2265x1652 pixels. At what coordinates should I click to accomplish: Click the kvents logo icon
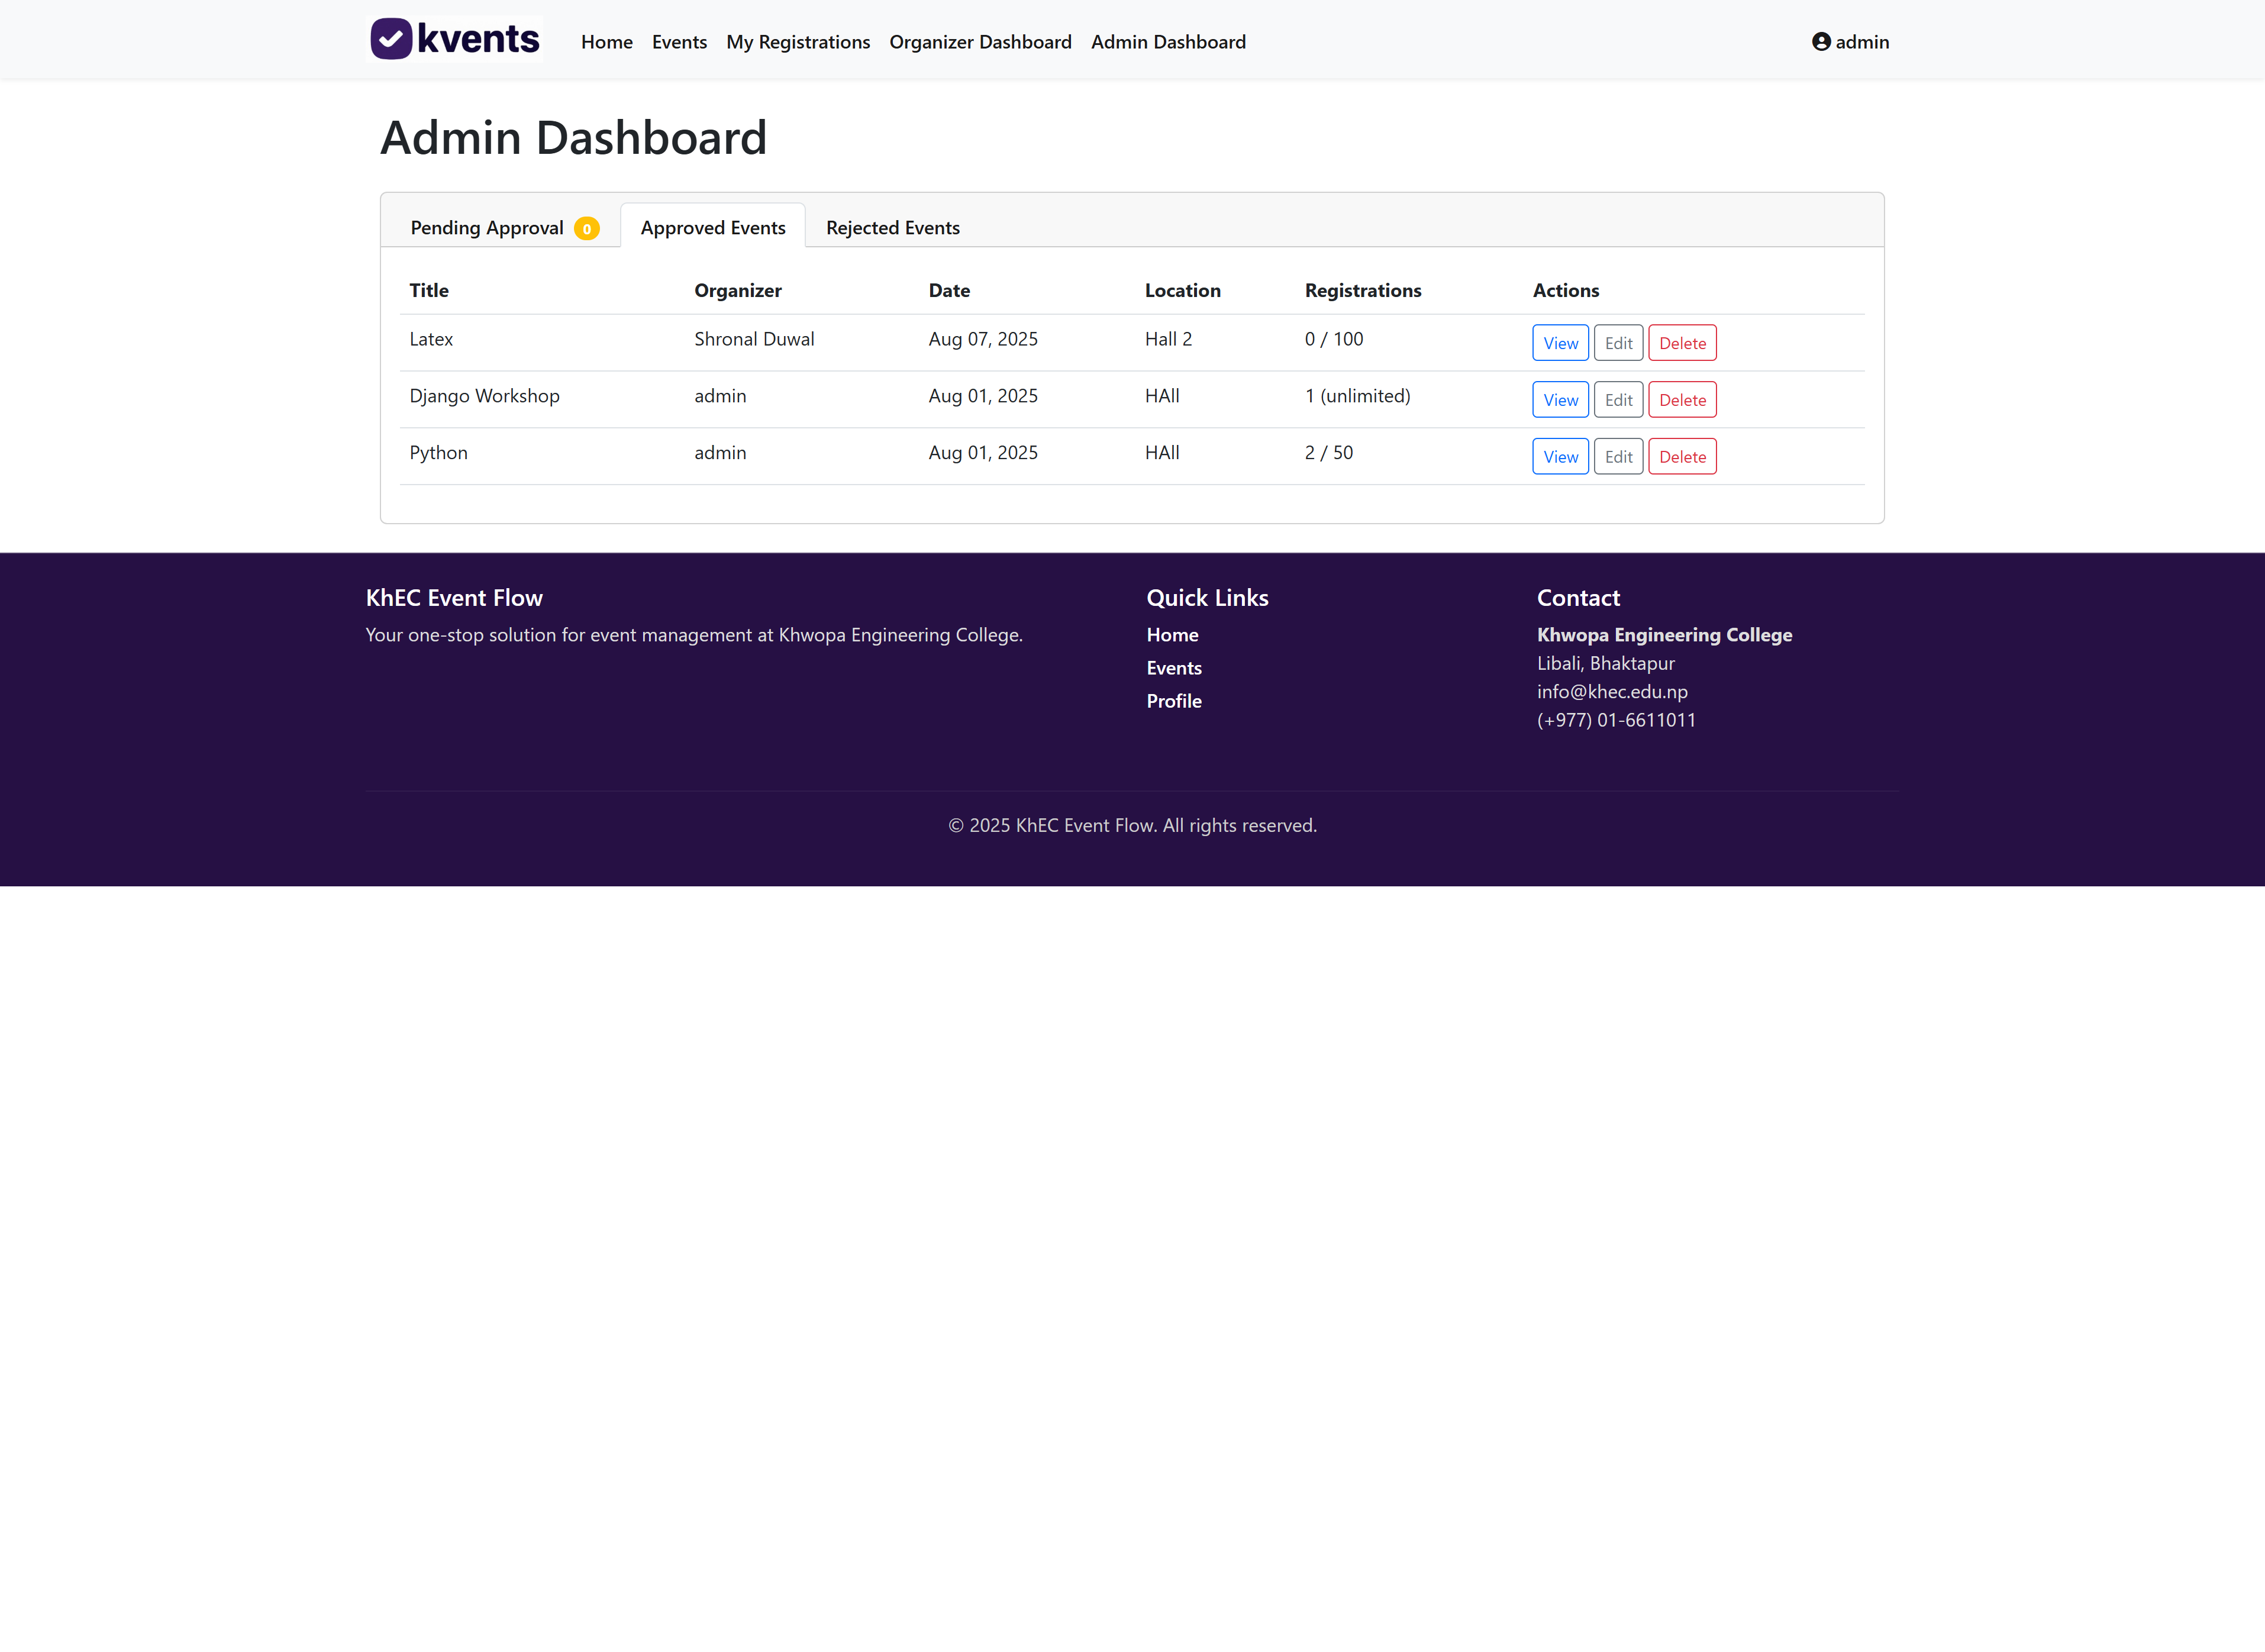point(391,39)
